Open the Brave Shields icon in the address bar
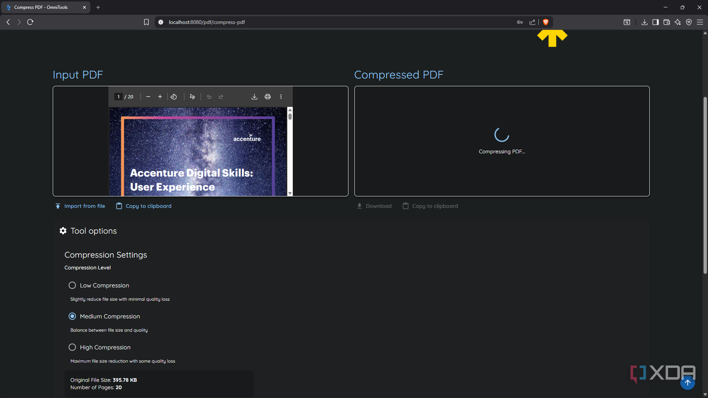The height and width of the screenshot is (398, 708). tap(546, 22)
